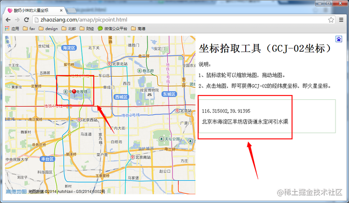Open the fav bookmark folder
This screenshot has height=203, width=349.
[29, 29]
